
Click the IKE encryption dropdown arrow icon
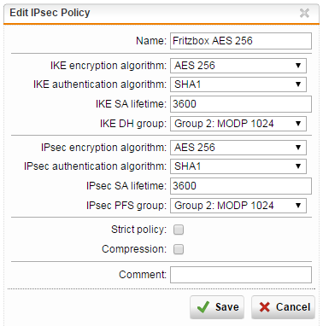click(x=298, y=66)
